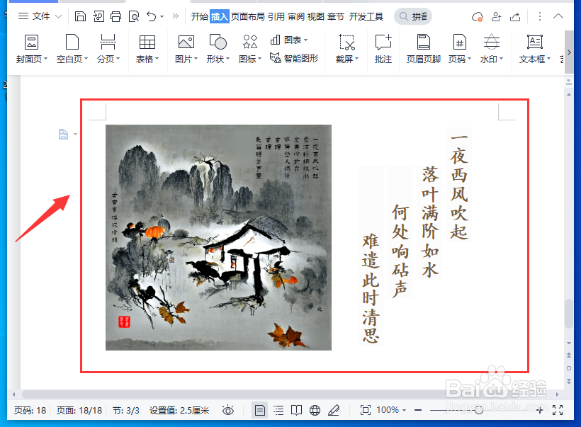Open the 审阅 tab

(296, 17)
